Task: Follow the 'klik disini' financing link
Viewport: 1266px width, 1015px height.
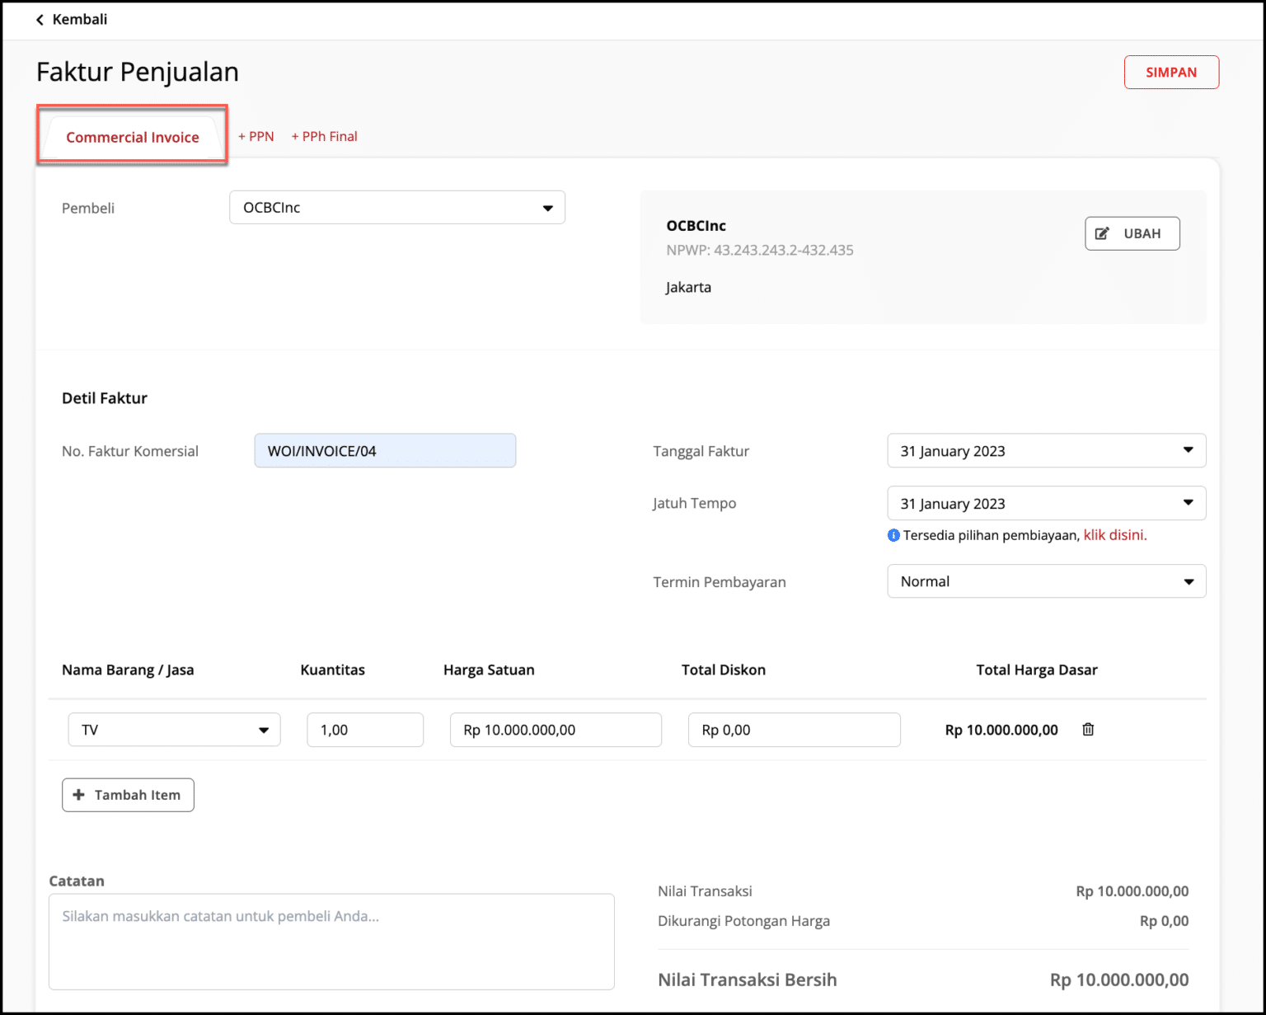Action: point(1114,535)
